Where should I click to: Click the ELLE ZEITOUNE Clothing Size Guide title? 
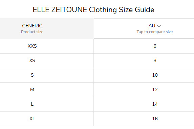click(93, 10)
